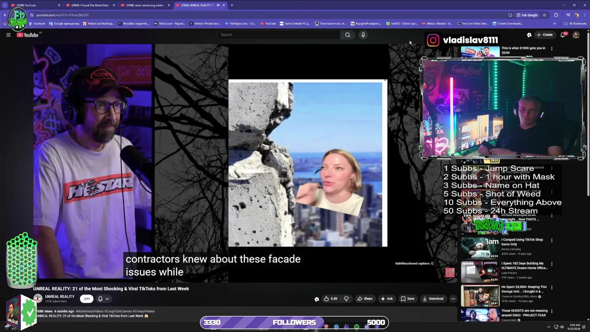Click the YouTube search field

coord(279,35)
